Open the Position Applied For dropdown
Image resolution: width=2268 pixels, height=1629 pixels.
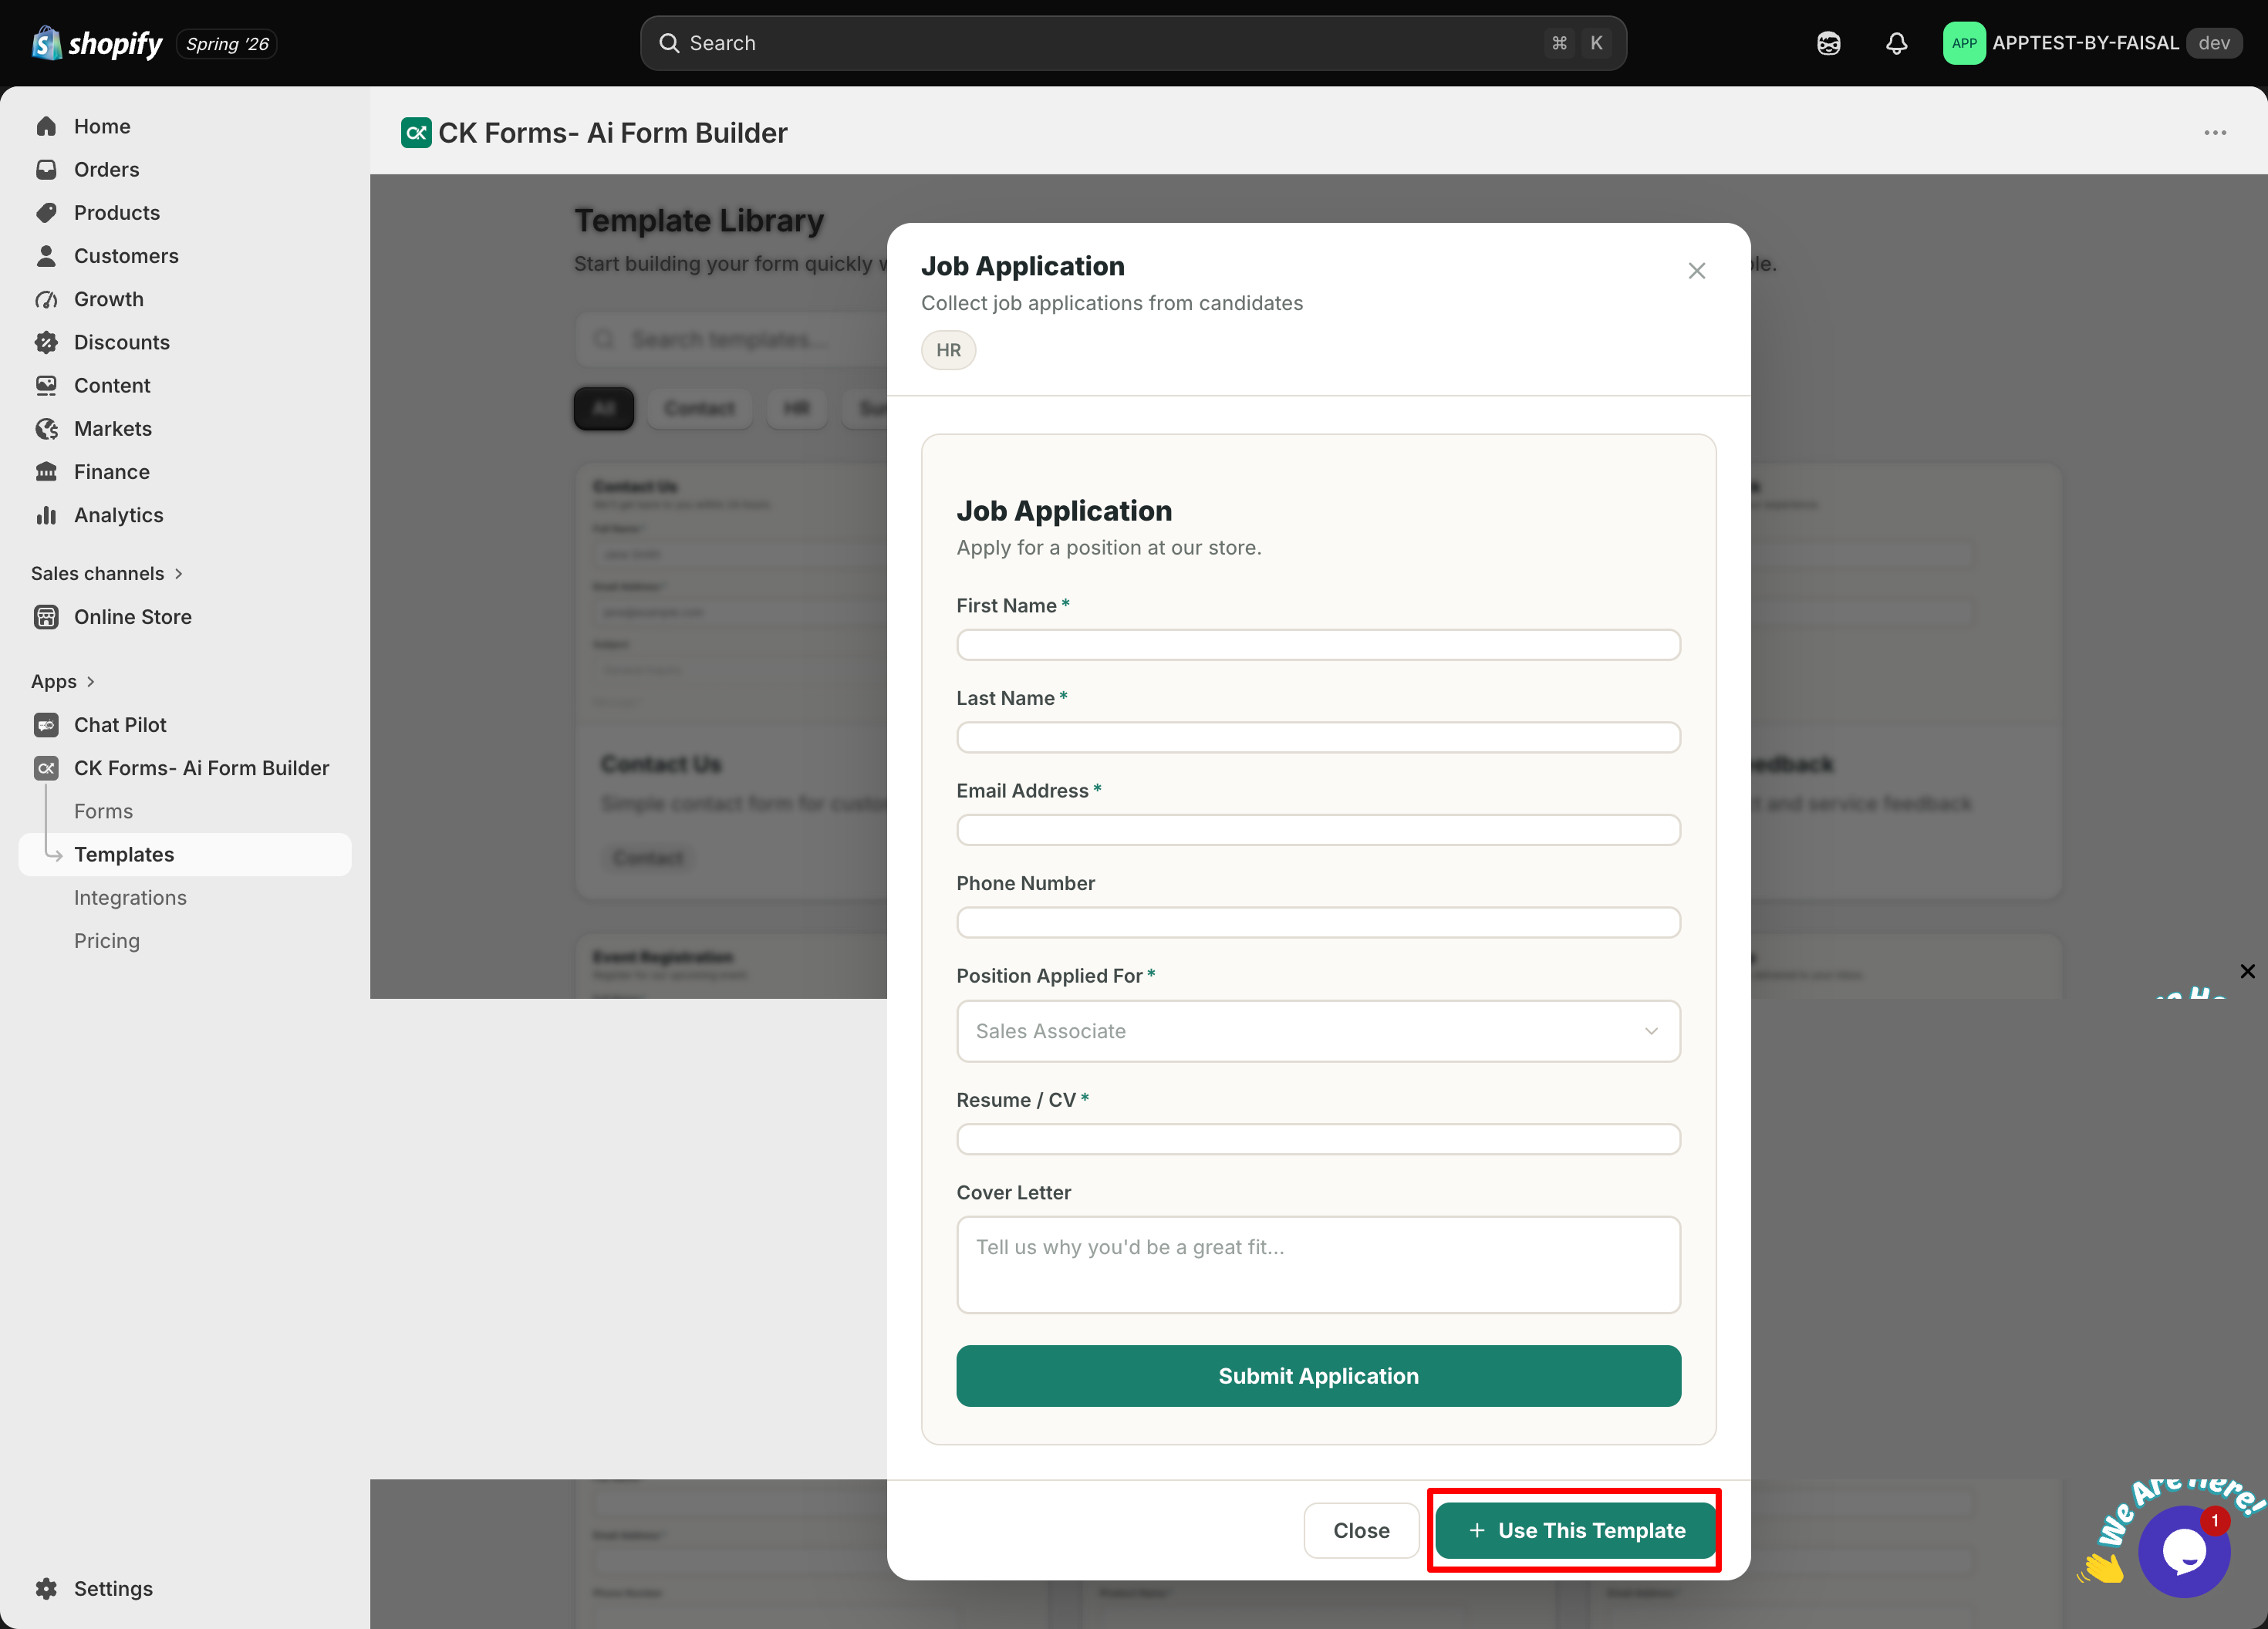1318,1030
